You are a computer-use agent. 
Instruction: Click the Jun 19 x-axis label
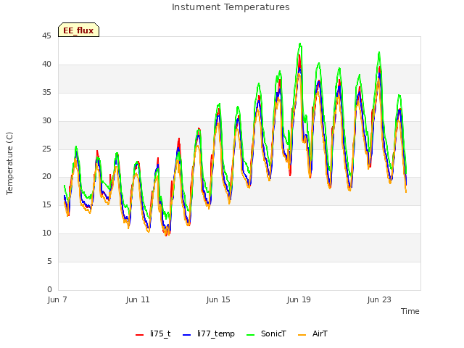(x=299, y=299)
